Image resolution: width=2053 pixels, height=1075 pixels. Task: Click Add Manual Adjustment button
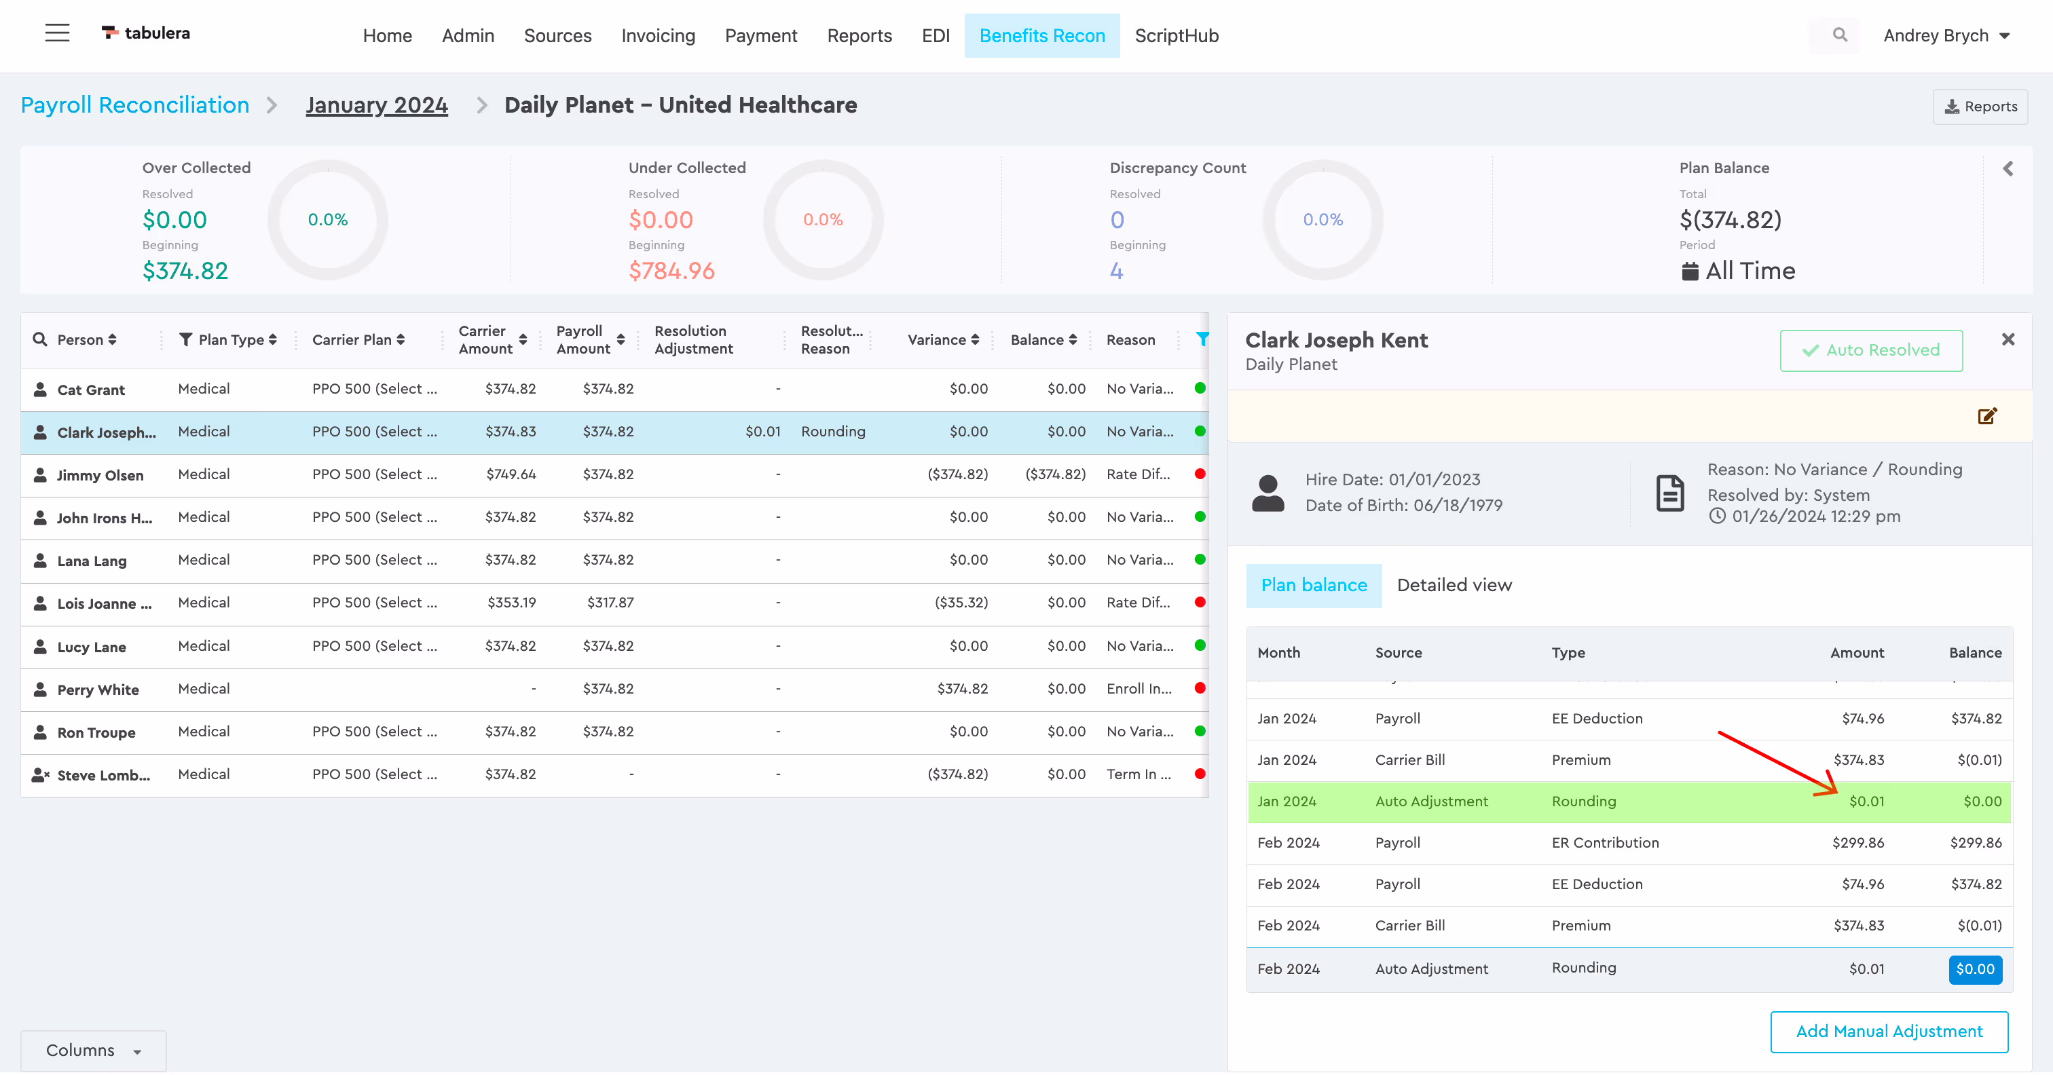coord(1889,1031)
